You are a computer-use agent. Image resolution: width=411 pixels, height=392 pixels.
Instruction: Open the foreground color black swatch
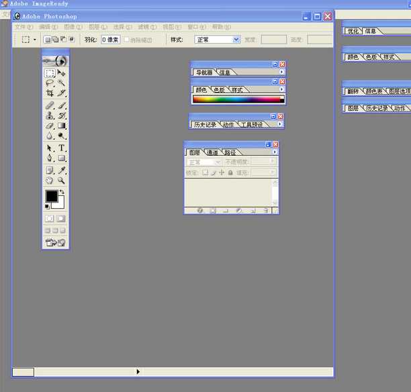click(x=51, y=196)
